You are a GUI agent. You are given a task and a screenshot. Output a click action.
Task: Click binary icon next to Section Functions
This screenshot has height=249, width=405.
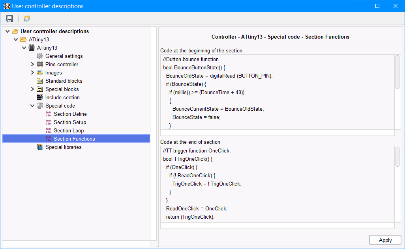point(48,139)
